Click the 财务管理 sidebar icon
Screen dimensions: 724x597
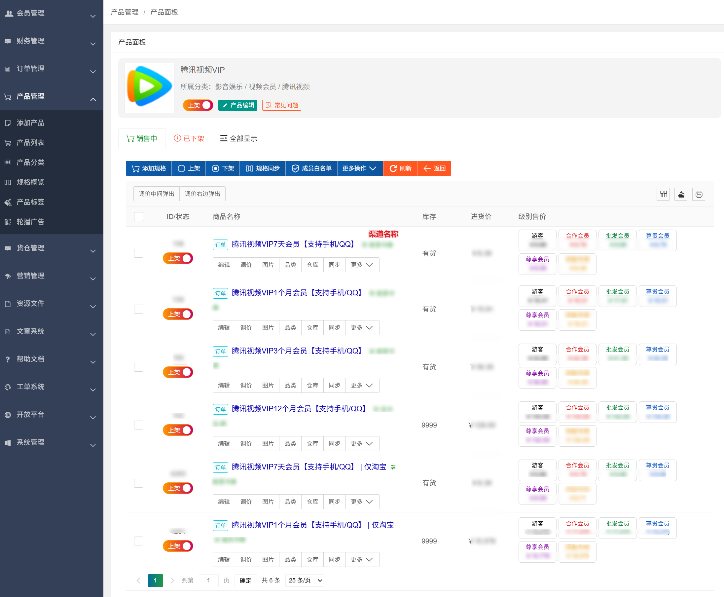pos(8,41)
